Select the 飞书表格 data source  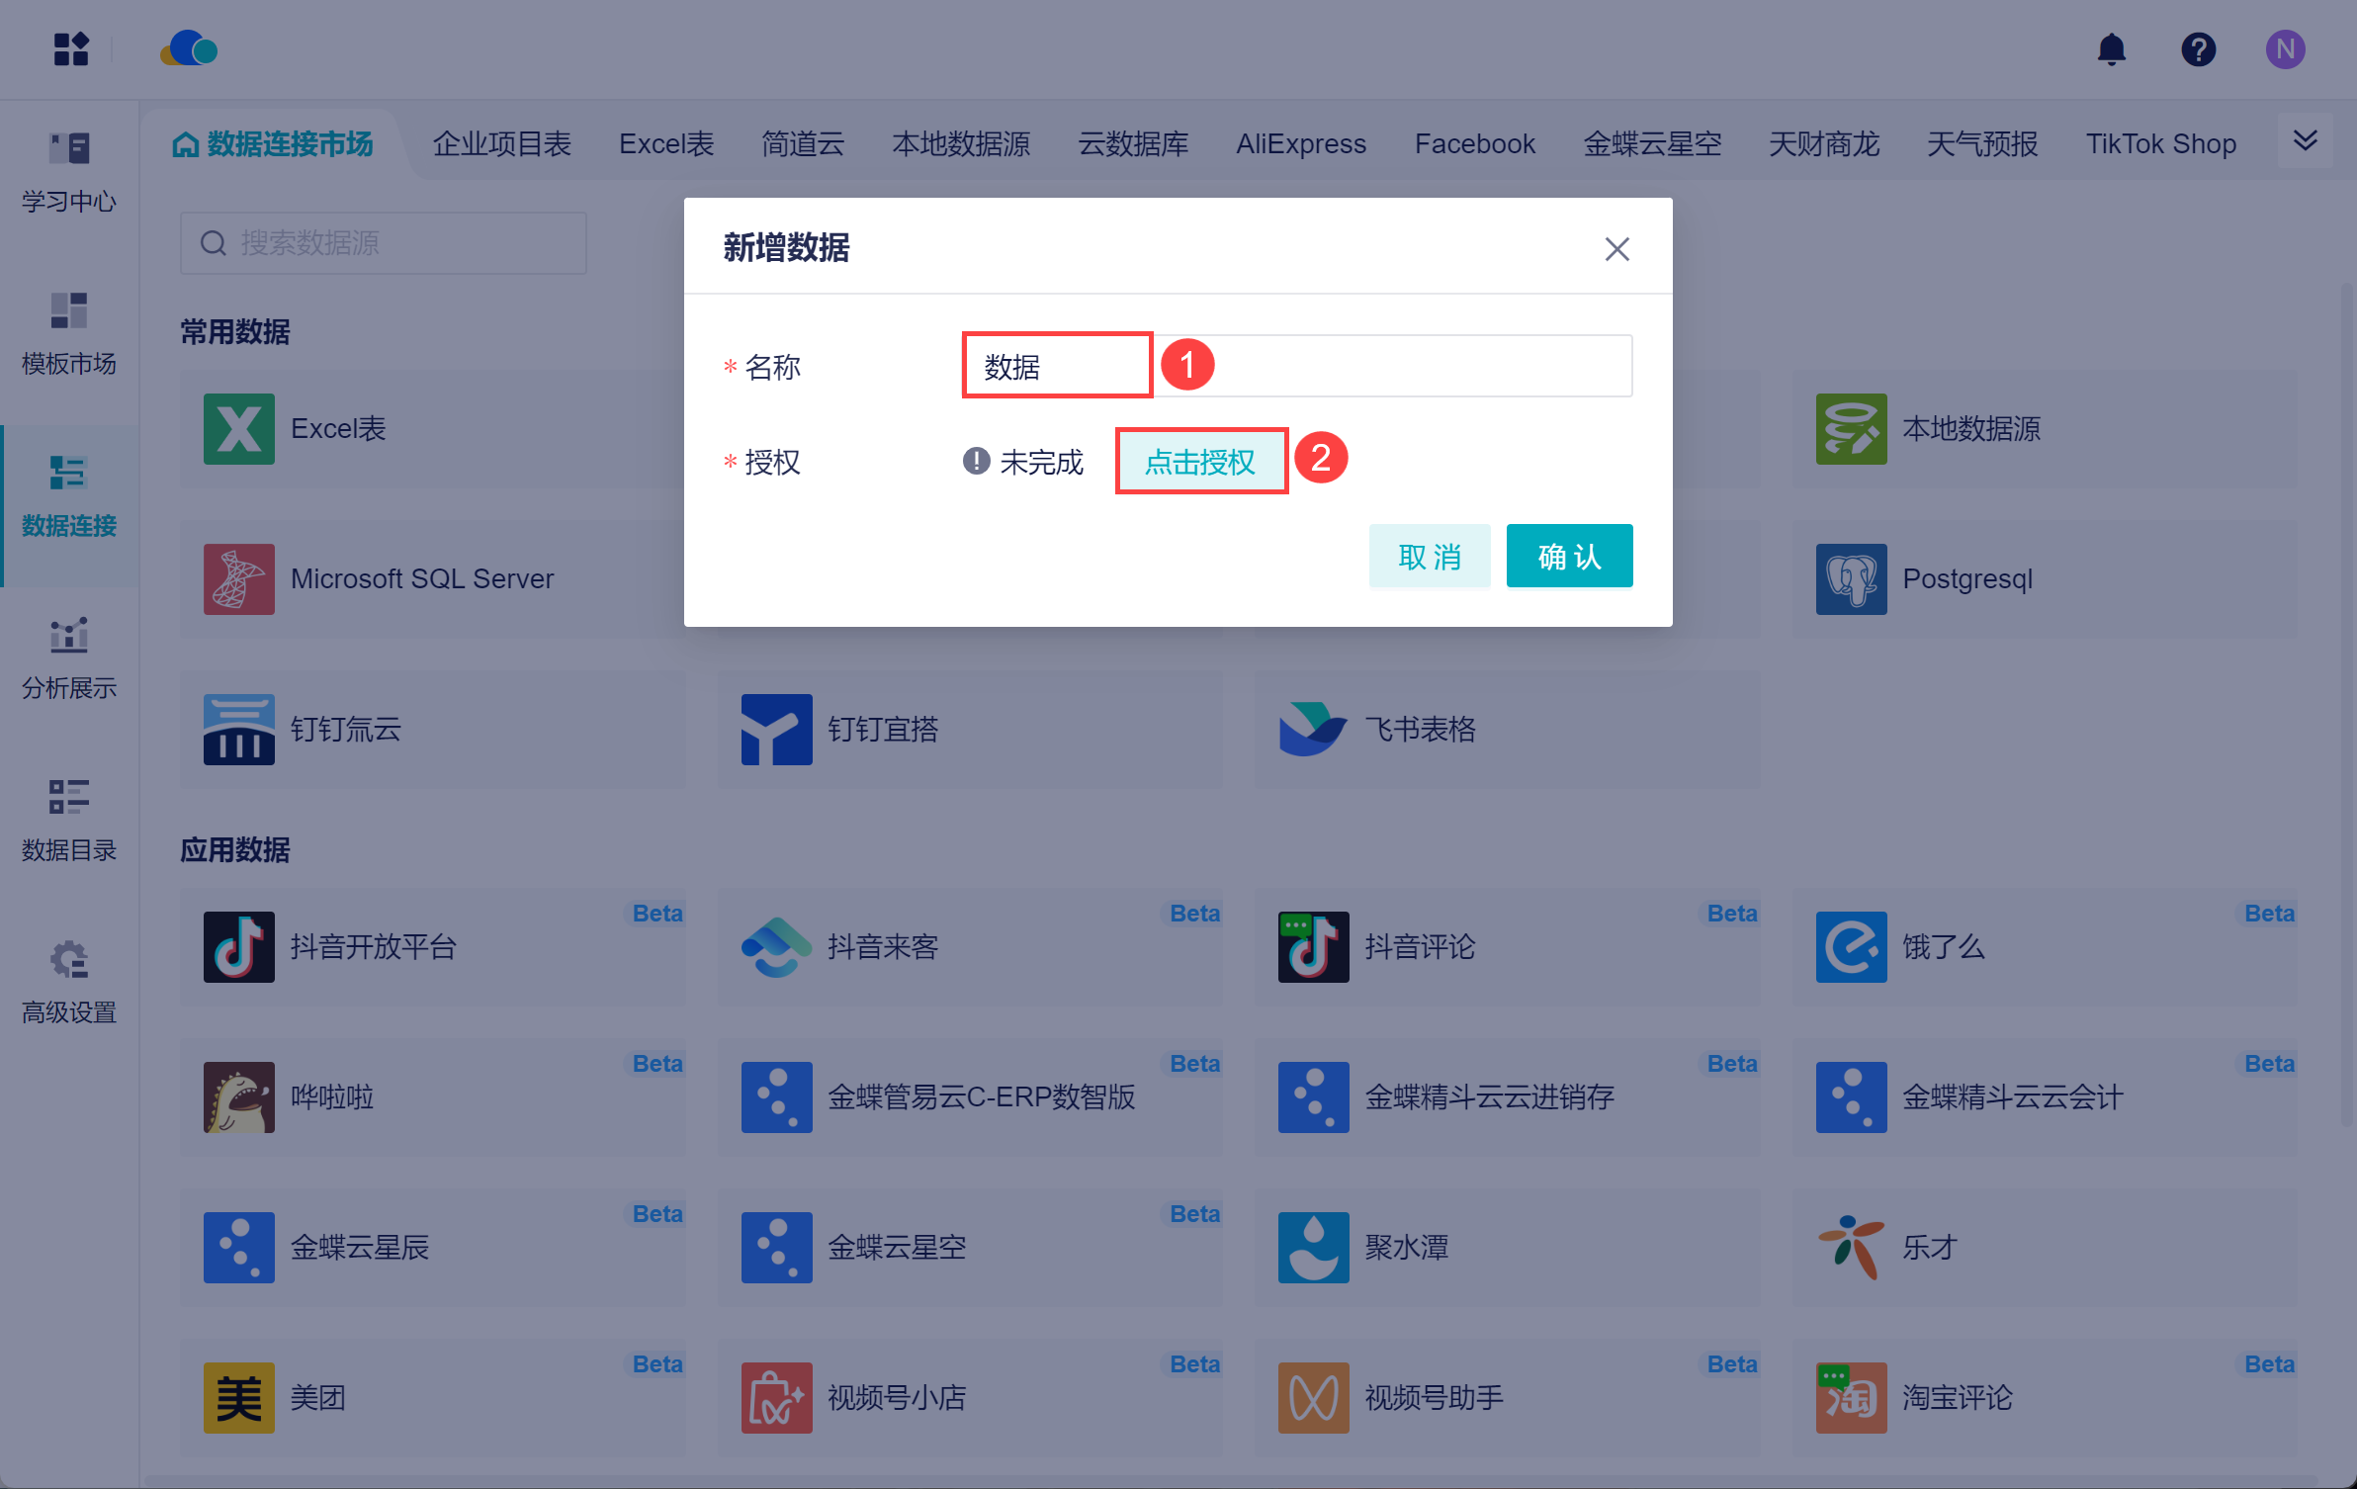click(1420, 730)
